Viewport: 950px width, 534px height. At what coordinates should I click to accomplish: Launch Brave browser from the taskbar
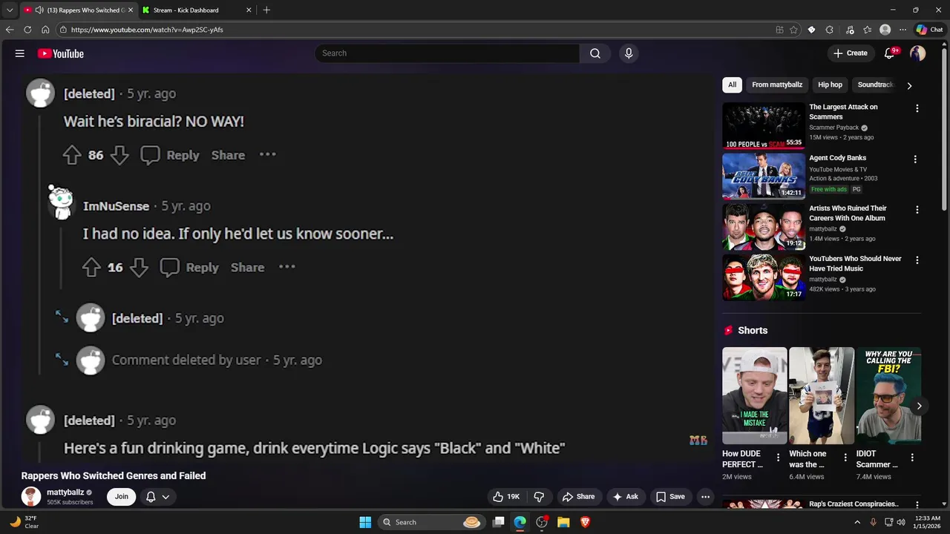[x=585, y=522]
